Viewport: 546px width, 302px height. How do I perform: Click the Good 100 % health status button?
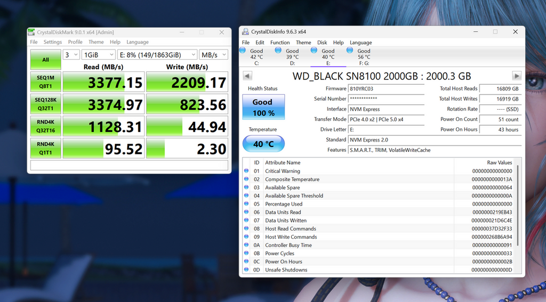[x=263, y=107]
